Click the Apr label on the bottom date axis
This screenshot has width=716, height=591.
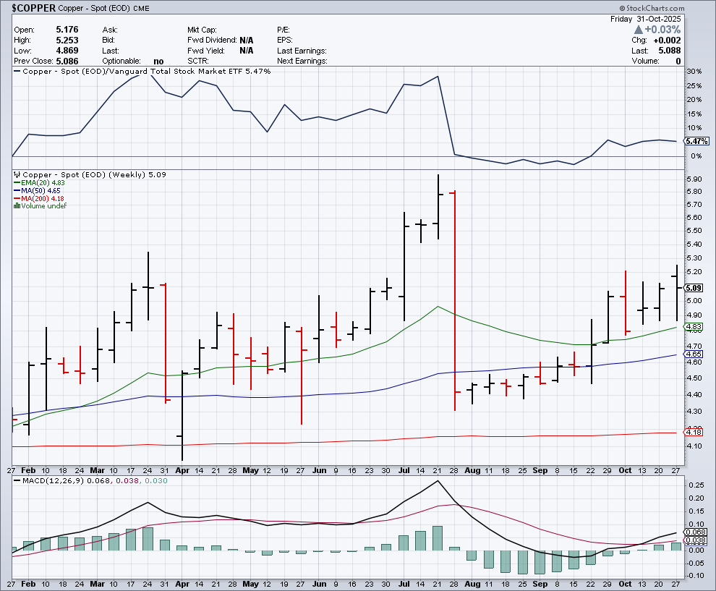point(182,584)
